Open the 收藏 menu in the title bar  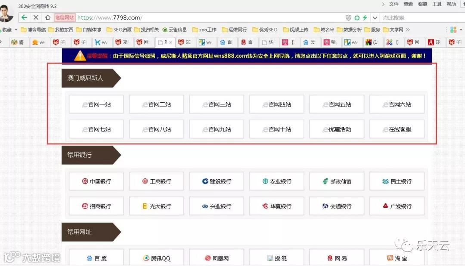pos(423,4)
